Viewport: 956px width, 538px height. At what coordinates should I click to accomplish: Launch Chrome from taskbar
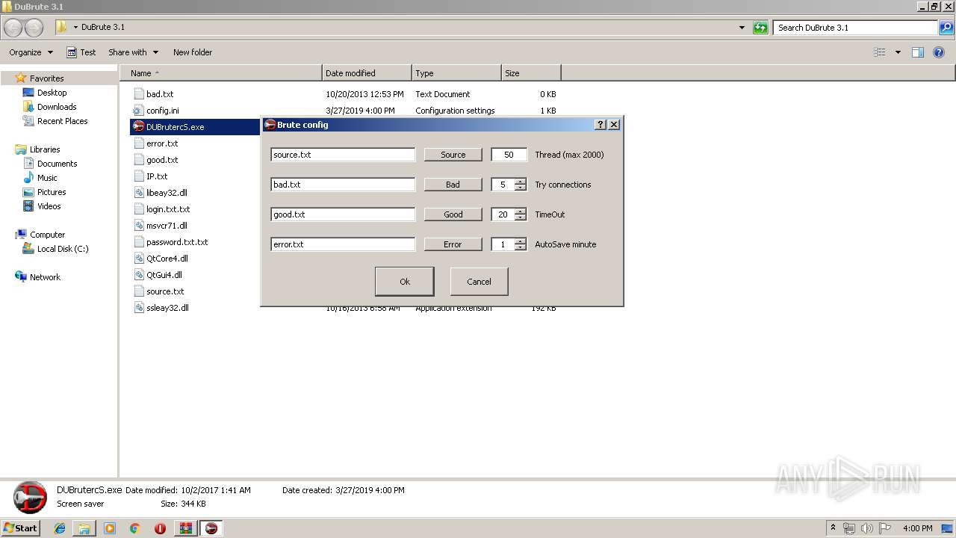coord(134,528)
